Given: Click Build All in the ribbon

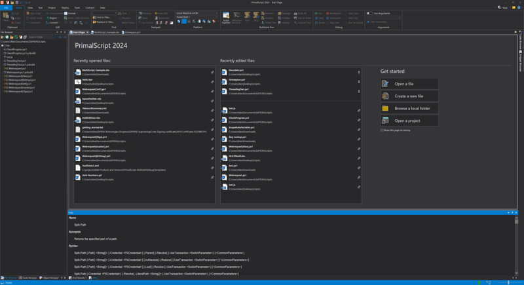Looking at the screenshot, I should click(x=300, y=13).
